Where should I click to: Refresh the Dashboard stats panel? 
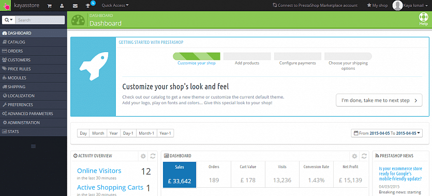pos(364,156)
